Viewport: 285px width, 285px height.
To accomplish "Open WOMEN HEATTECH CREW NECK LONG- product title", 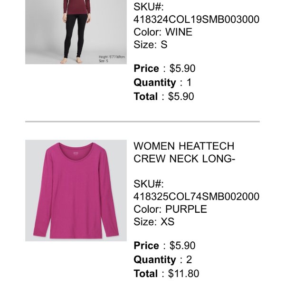I will tap(184, 152).
